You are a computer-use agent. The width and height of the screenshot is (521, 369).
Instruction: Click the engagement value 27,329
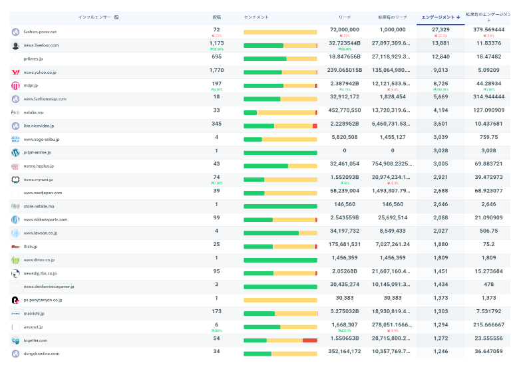440,29
